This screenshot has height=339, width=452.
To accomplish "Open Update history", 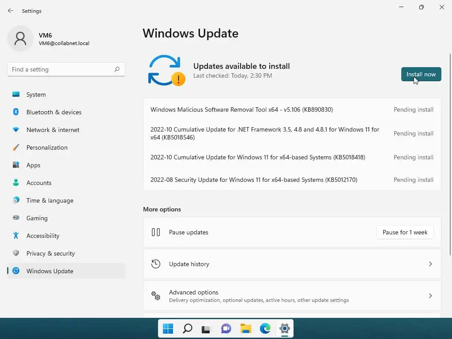I will (292, 264).
